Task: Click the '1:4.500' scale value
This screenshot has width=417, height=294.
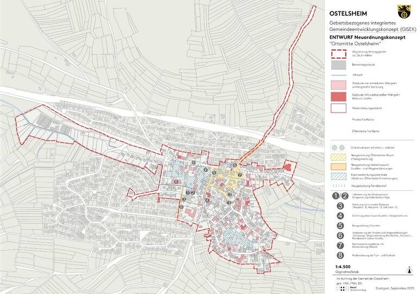Action: pos(343,267)
